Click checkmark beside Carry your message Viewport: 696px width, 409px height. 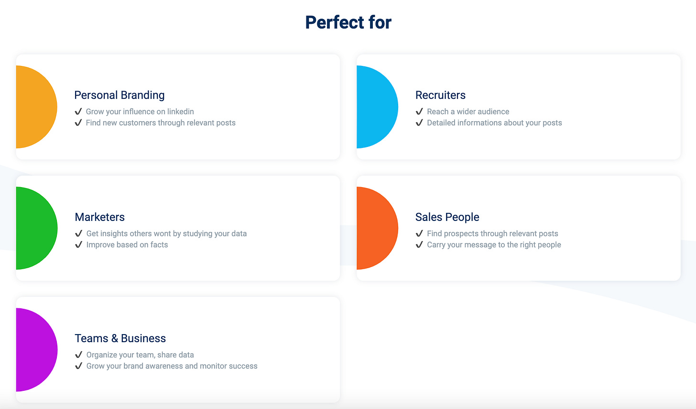(x=419, y=245)
